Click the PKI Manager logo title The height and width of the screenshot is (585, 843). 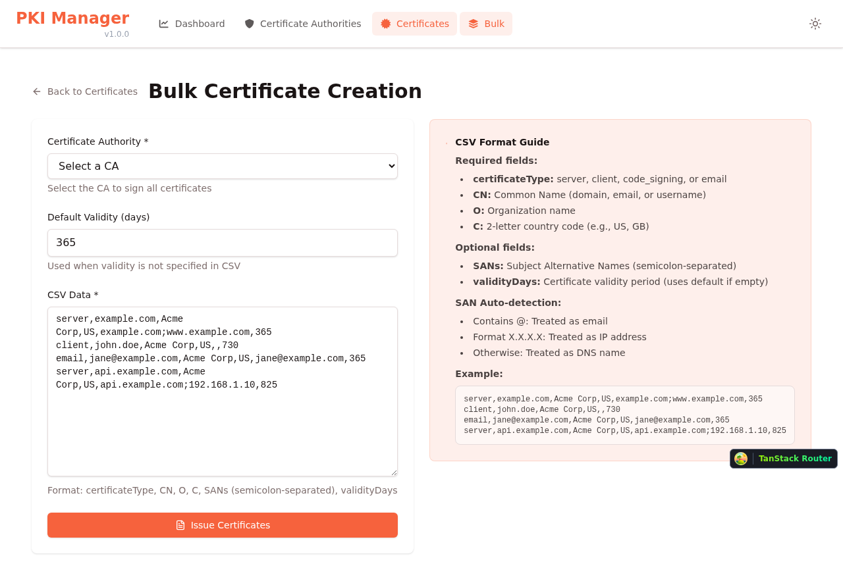pos(72,18)
